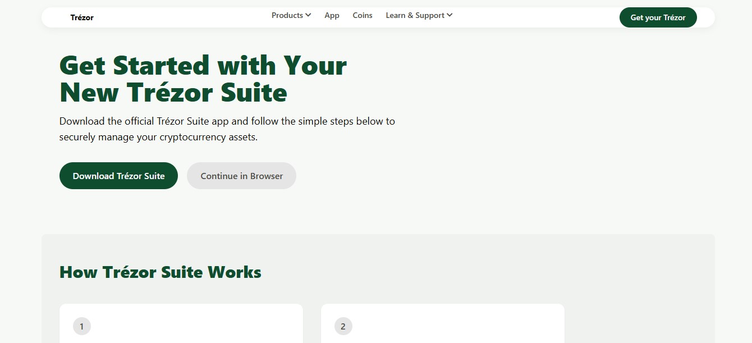Image resolution: width=752 pixels, height=343 pixels.
Task: Expand the Learn & Support menu
Action: pos(419,16)
